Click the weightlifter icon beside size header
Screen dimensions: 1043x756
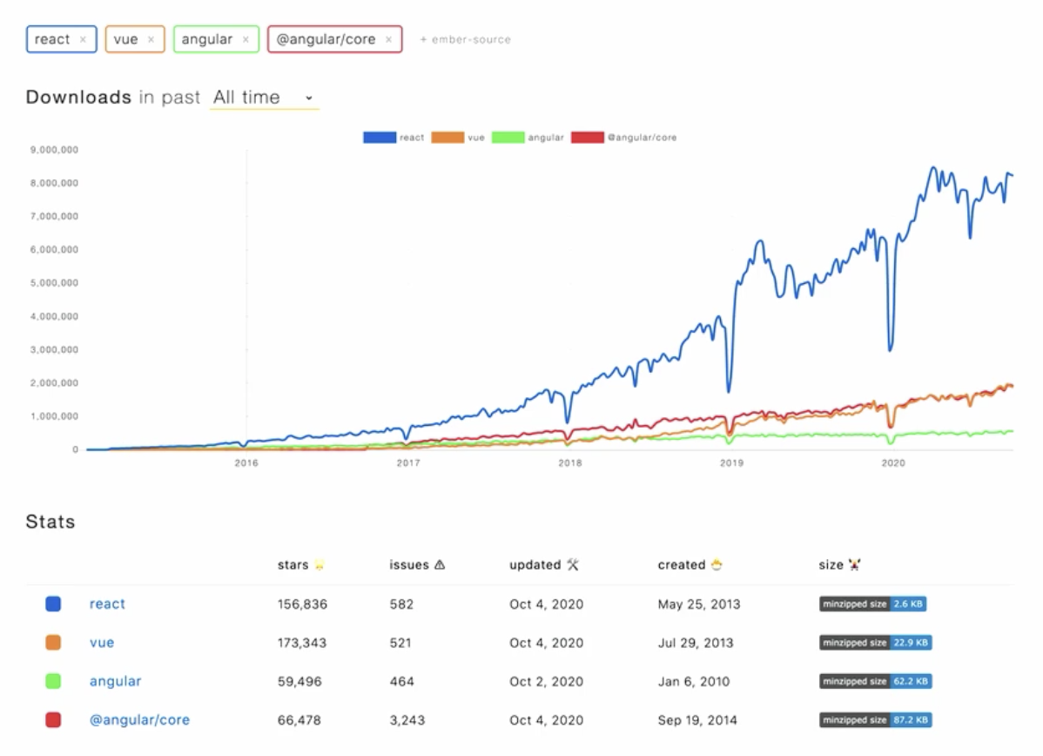tap(855, 565)
